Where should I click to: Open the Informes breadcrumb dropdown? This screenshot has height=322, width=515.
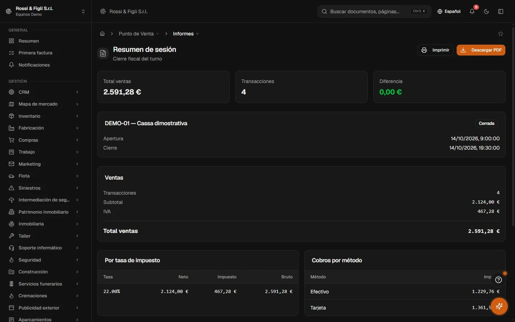(x=186, y=34)
